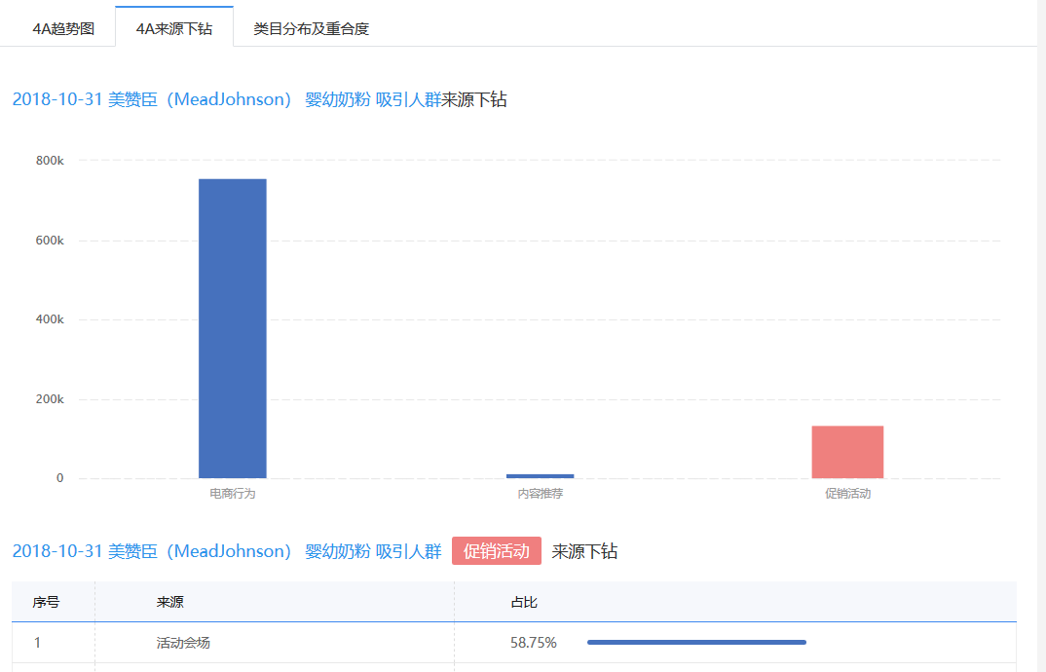Click the 400k y-axis label
Image resolution: width=1046 pixels, height=672 pixels.
pos(50,319)
